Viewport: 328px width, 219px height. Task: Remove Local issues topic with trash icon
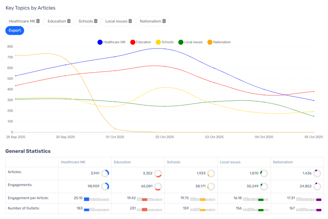tap(130, 21)
